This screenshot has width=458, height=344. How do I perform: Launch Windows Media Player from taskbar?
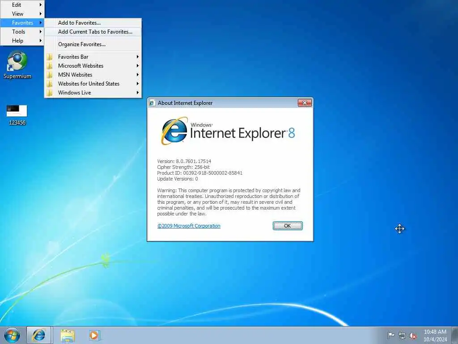(94, 335)
